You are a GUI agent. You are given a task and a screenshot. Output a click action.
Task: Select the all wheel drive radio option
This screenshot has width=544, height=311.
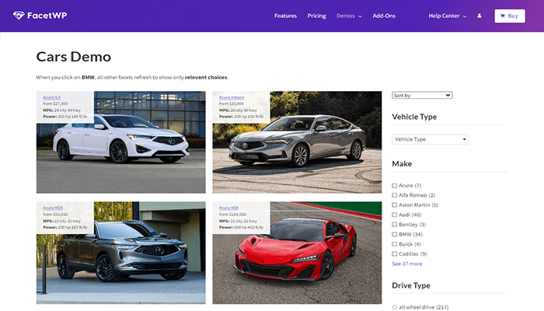pyautogui.click(x=395, y=307)
